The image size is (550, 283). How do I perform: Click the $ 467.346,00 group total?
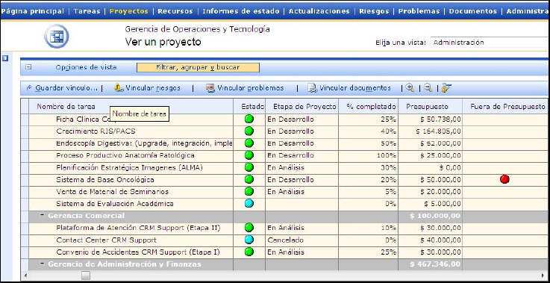click(435, 264)
